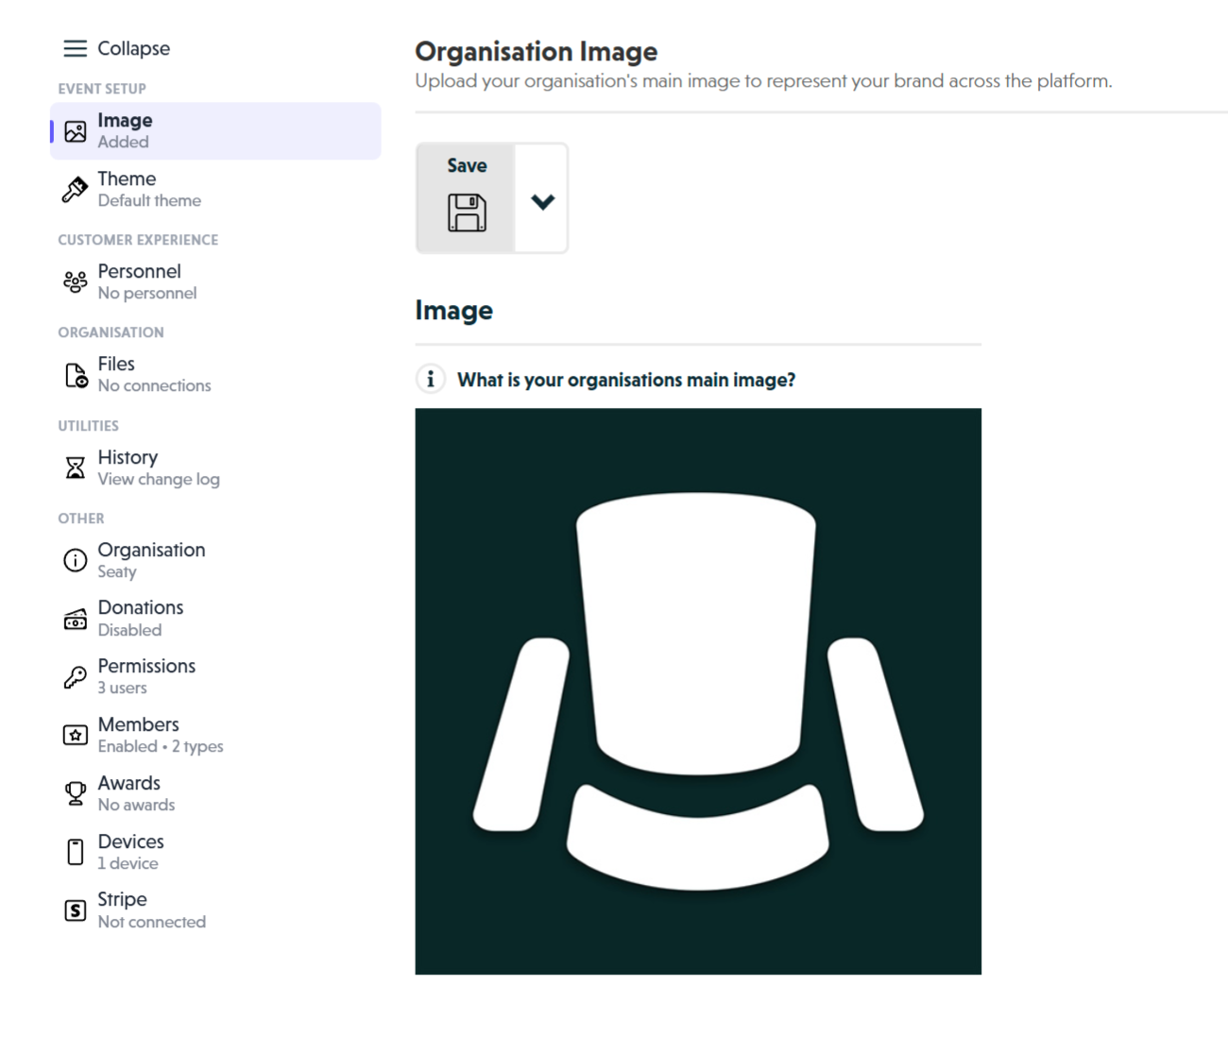Open the Members entry

(215, 735)
